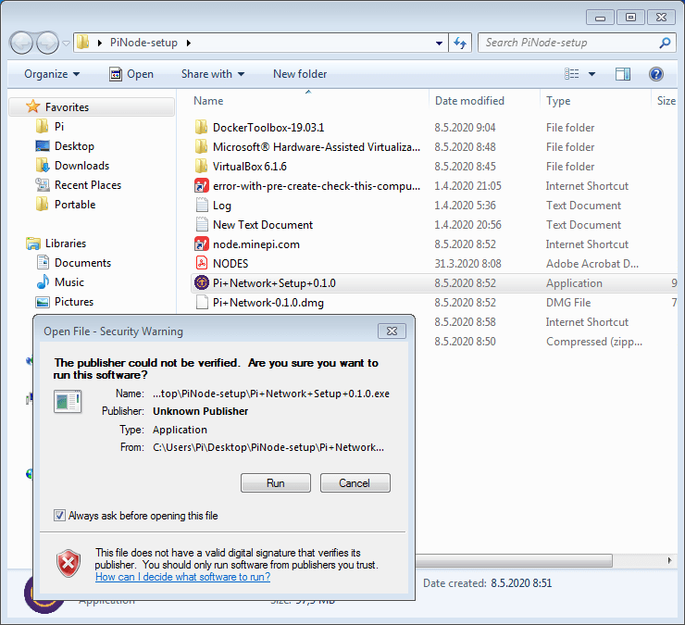Open the recent pages dropdown arrow

66,44
